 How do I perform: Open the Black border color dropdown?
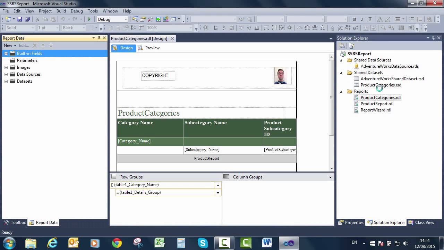(x=83, y=28)
